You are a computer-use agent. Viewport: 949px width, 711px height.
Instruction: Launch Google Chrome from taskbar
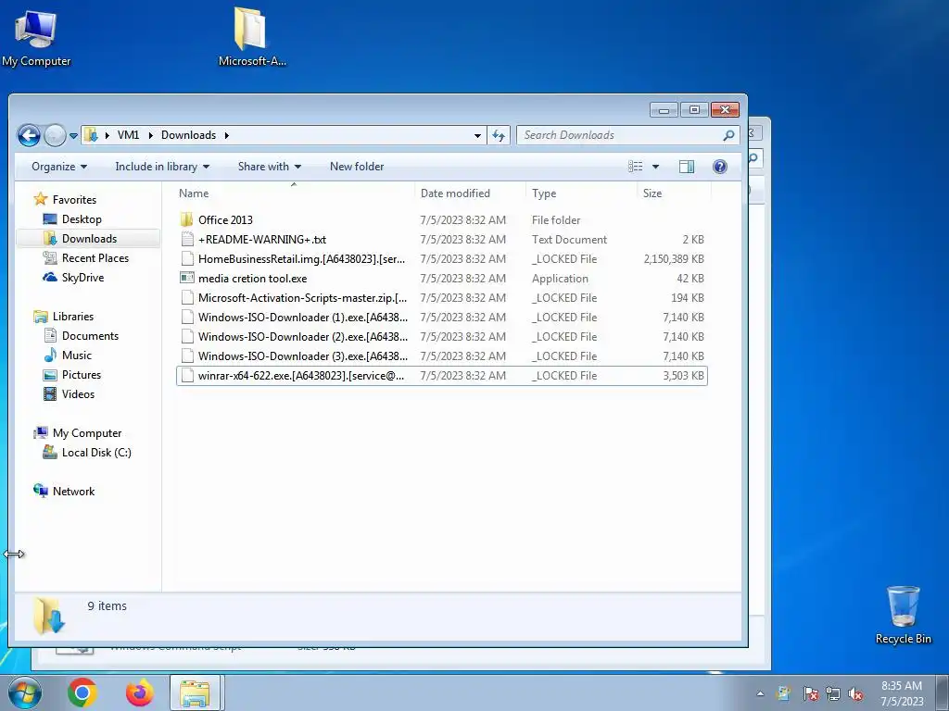tap(82, 692)
